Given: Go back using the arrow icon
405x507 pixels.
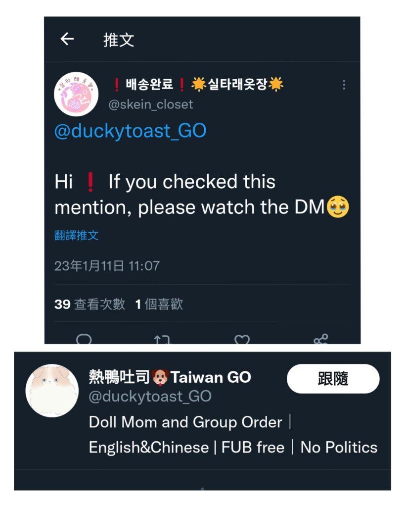Looking at the screenshot, I should (67, 39).
